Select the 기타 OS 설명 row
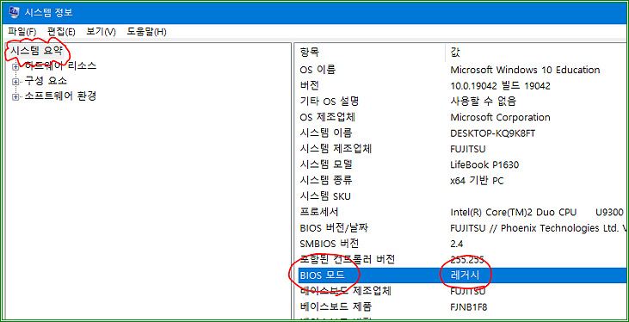Screen dimensions: 629x322 point(463,102)
